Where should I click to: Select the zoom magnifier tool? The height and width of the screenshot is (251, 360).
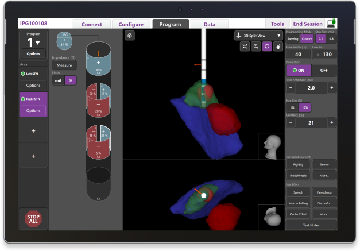[256, 47]
